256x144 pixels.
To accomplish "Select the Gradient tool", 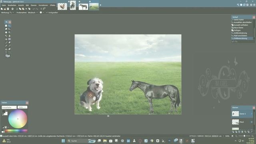I will [x=10, y=39].
